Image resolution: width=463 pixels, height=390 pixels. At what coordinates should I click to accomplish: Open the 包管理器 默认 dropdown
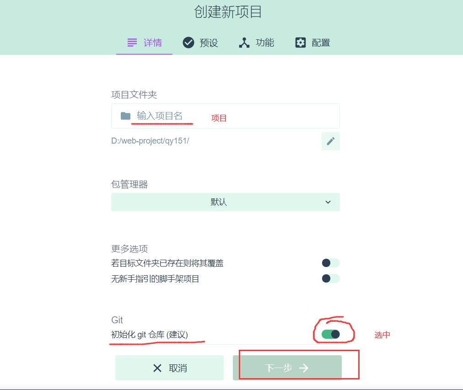pos(225,202)
